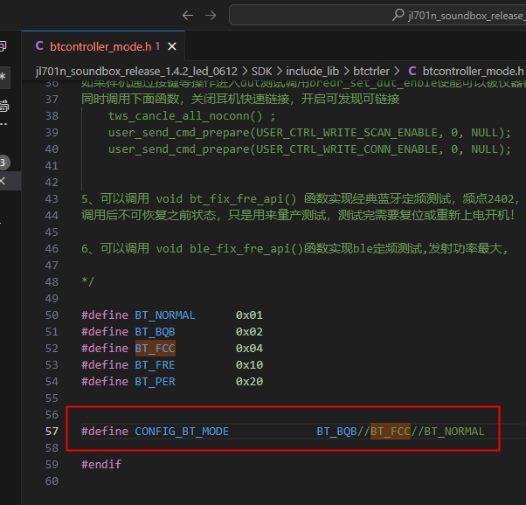The width and height of the screenshot is (526, 505).
Task: Click the btcontroller_mode.h breadcrumb file name
Action: coord(473,71)
